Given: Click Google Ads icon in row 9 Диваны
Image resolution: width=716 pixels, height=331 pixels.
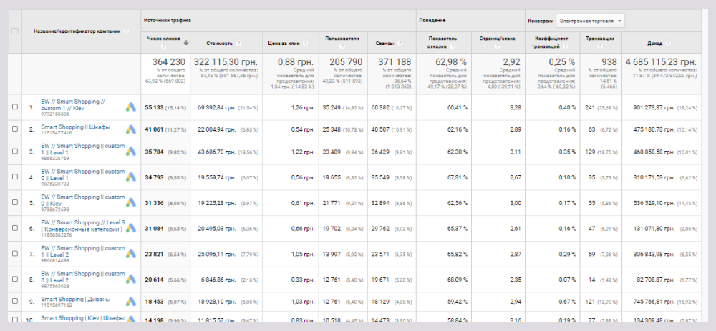Looking at the screenshot, I should click(132, 302).
